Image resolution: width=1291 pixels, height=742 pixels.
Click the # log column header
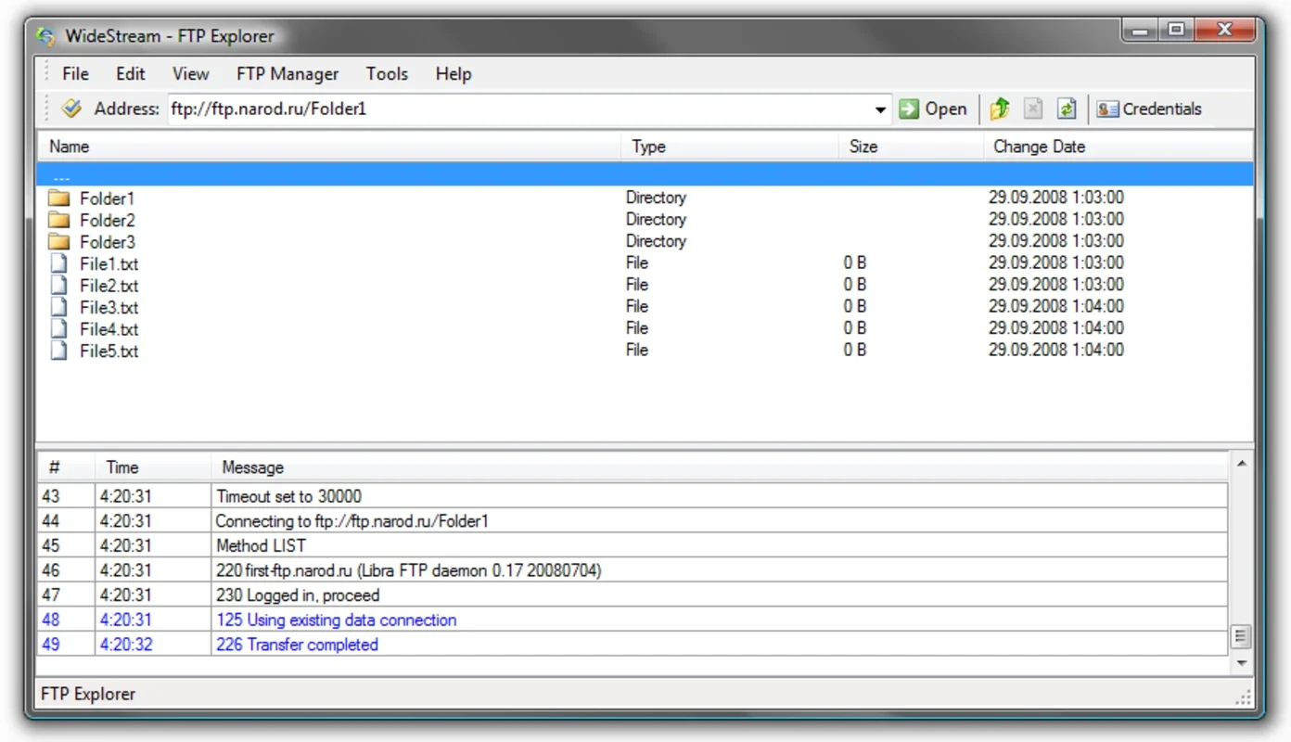coord(66,467)
